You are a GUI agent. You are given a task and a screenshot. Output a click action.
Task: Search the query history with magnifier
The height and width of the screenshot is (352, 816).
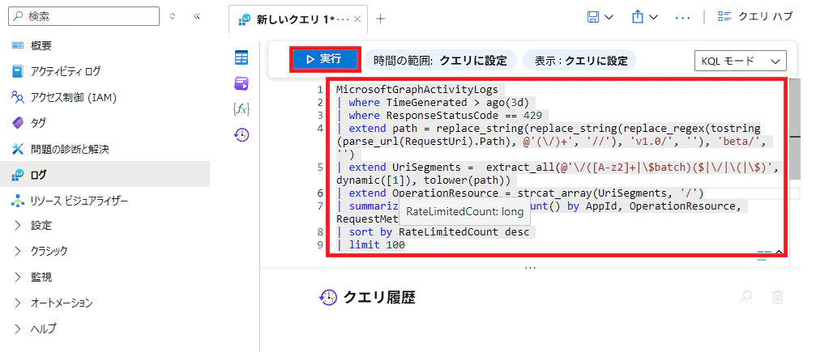pos(746,298)
